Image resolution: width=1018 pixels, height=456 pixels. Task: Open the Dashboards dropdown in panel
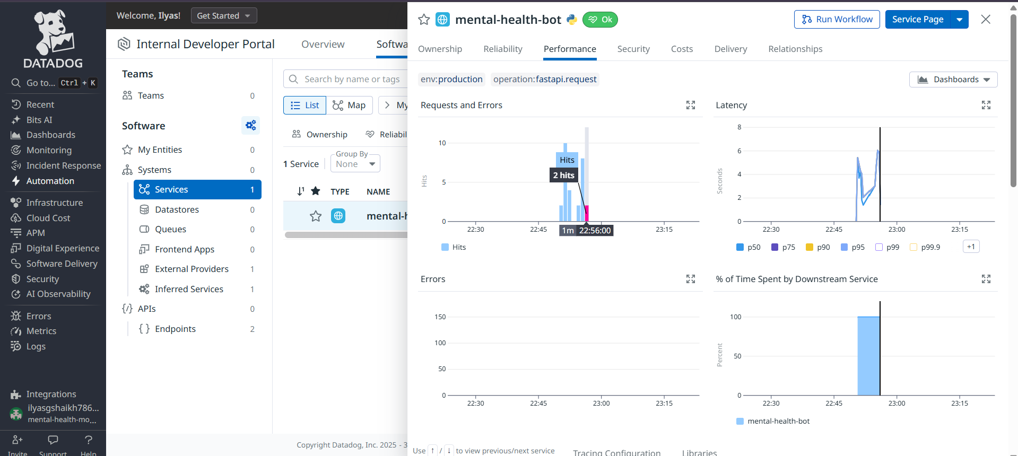953,80
